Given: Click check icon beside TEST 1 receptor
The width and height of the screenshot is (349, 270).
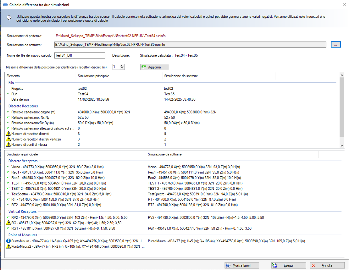Looking at the screenshot, I should point(8,183).
